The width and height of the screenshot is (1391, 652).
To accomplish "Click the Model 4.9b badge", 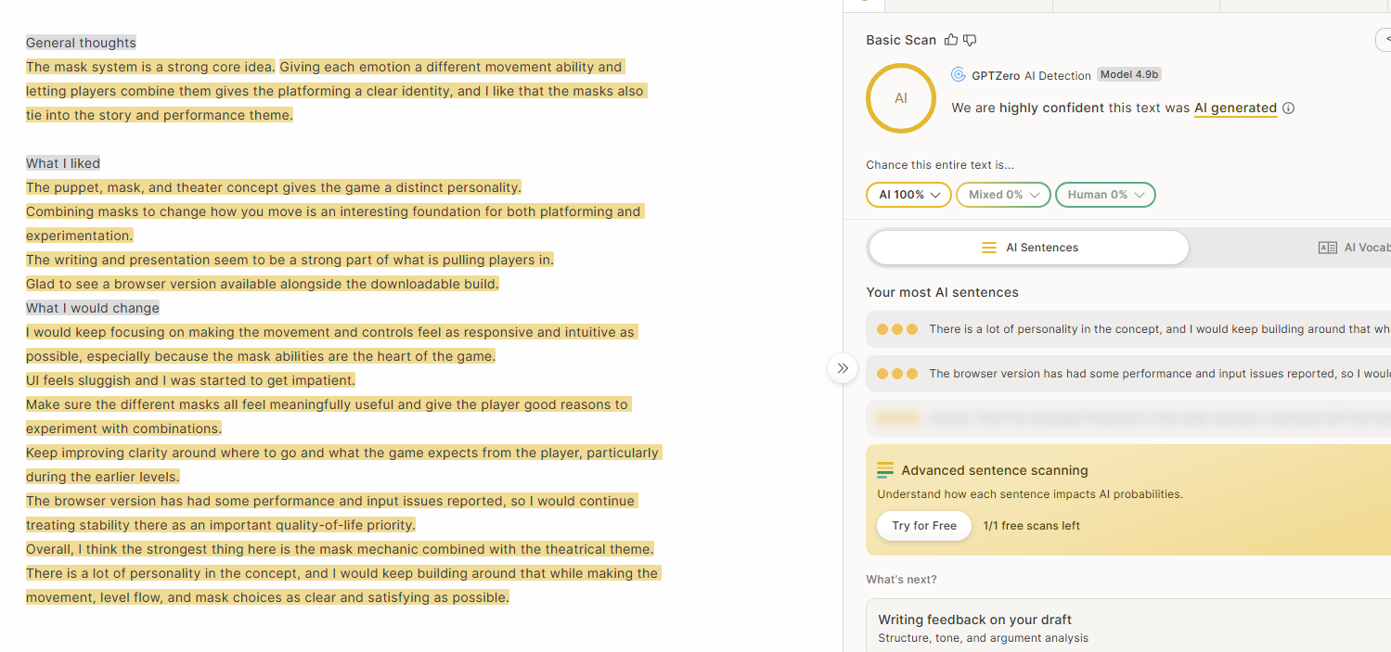I will coord(1129,75).
